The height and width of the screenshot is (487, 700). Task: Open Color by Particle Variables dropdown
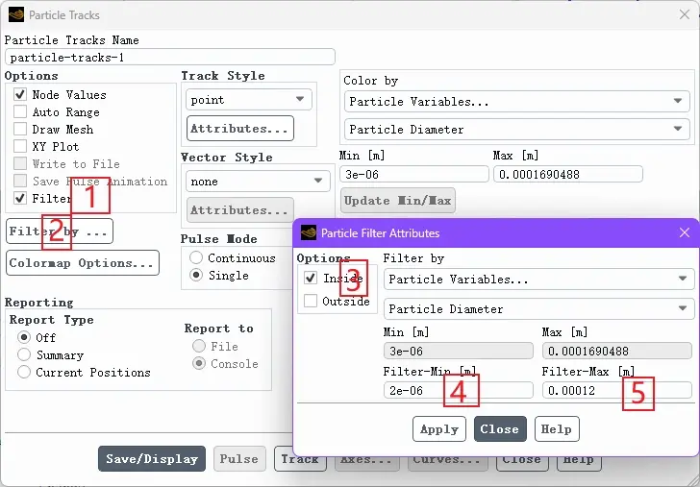[x=517, y=101]
